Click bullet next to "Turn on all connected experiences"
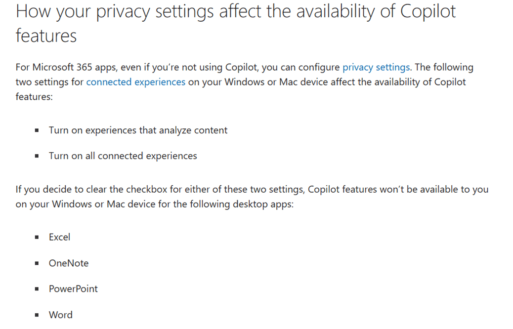 [37, 157]
